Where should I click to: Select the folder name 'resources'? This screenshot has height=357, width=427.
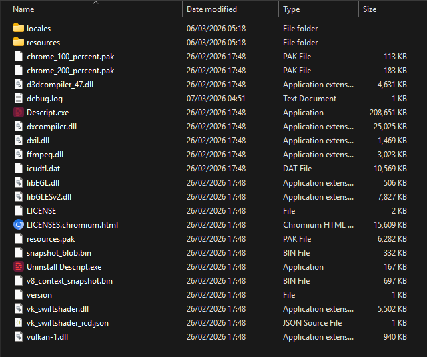tap(43, 43)
